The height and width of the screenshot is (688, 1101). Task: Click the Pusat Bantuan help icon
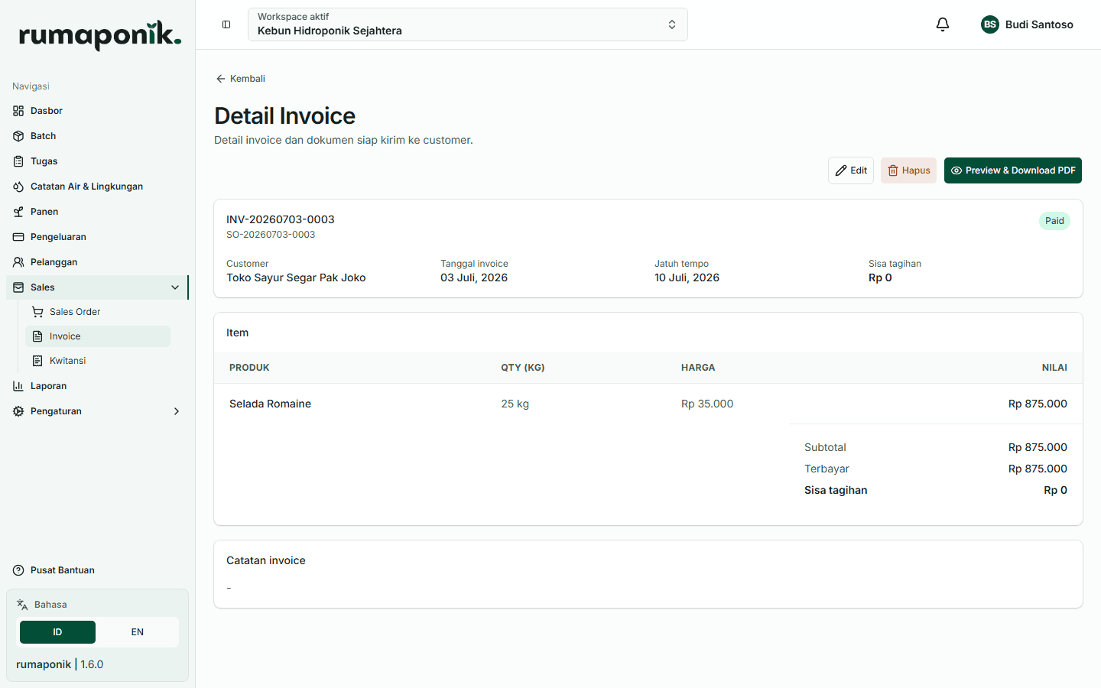pyautogui.click(x=18, y=570)
